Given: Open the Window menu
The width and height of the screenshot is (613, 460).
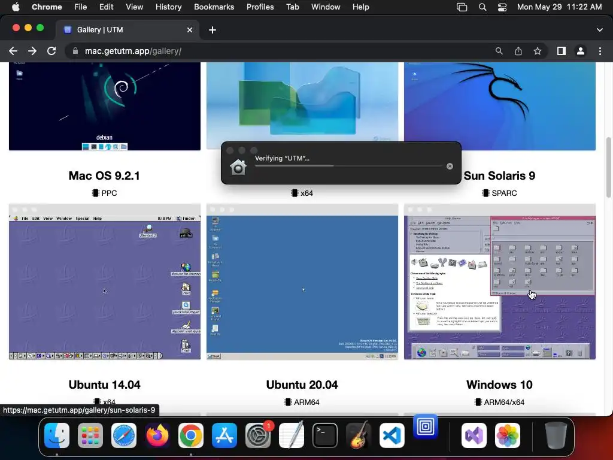Looking at the screenshot, I should 326,7.
